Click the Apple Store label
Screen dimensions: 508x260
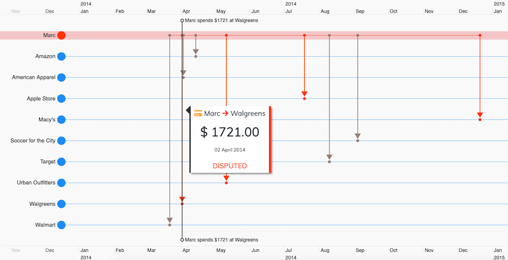coord(41,99)
